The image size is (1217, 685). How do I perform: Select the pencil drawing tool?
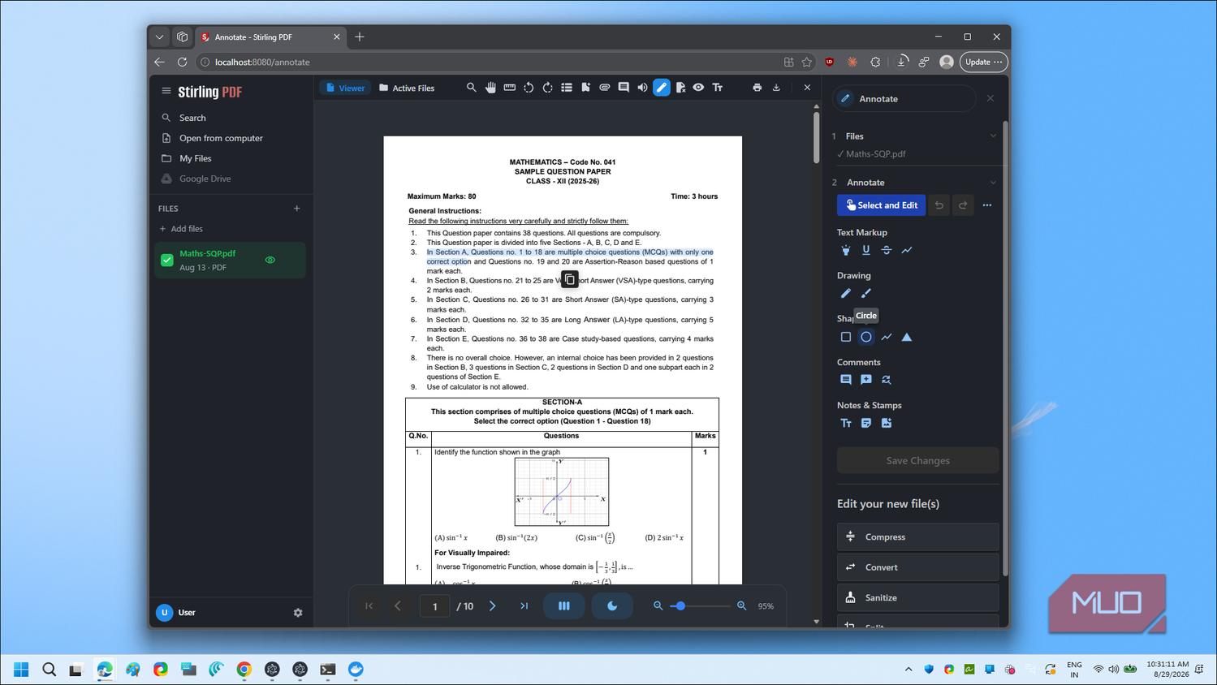coord(846,293)
